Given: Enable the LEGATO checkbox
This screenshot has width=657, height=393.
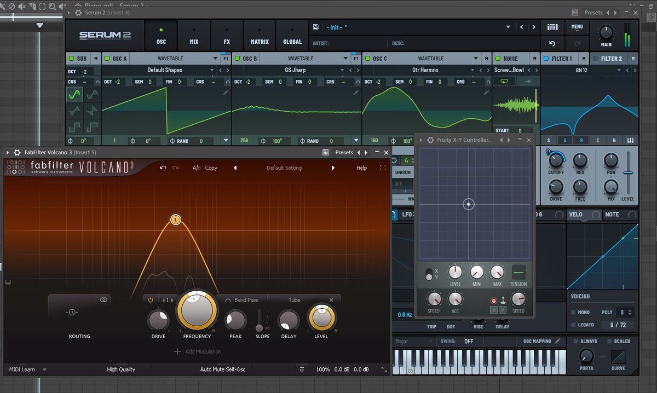Looking at the screenshot, I should [573, 325].
